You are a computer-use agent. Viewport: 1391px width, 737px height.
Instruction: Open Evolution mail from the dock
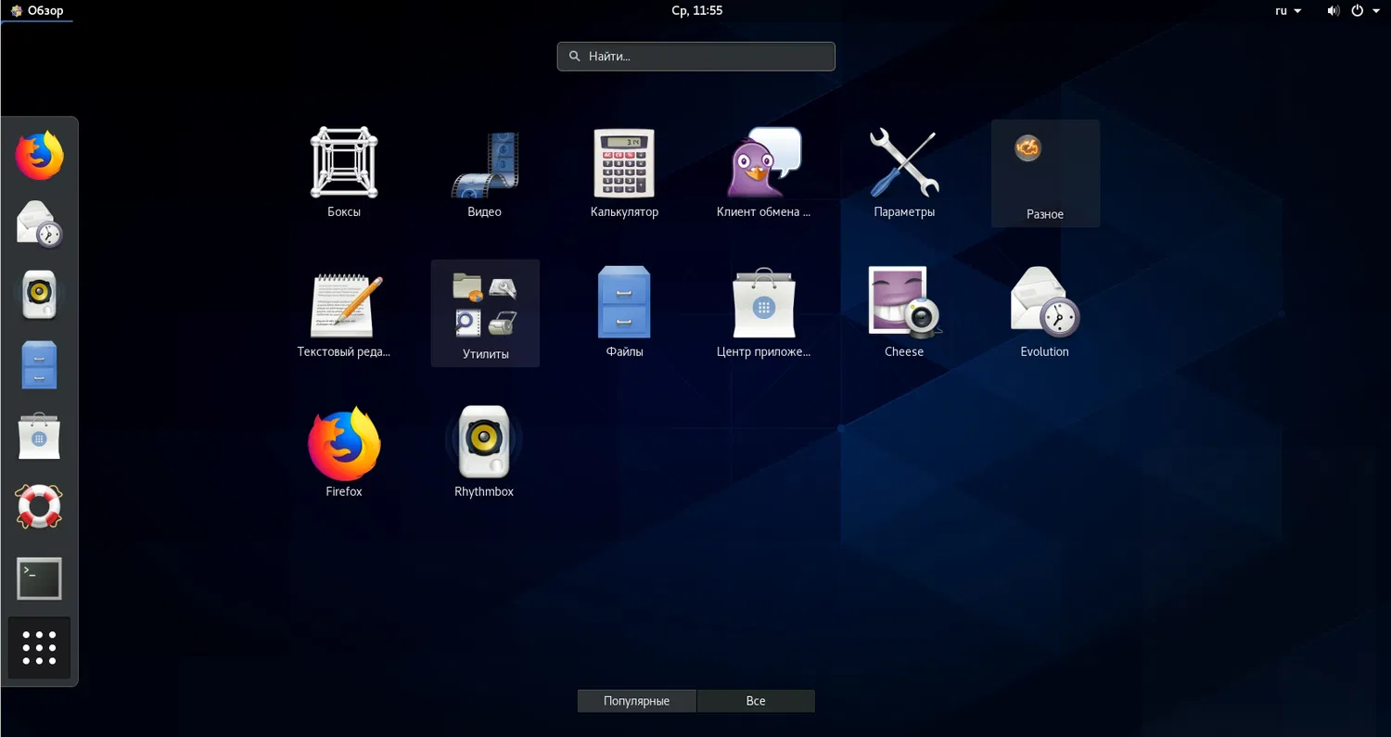(x=39, y=225)
